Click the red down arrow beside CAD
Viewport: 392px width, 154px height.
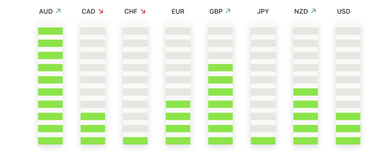101,11
